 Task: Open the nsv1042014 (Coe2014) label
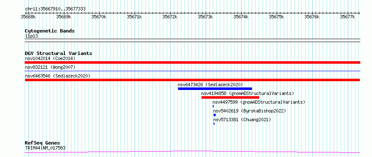(50, 58)
